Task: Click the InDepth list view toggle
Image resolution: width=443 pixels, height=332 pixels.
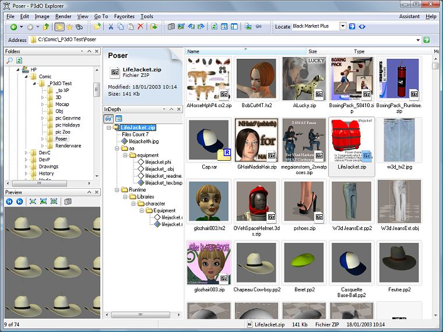Action: 119,119
